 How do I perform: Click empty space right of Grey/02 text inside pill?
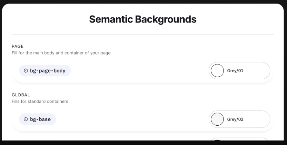(x=256, y=119)
